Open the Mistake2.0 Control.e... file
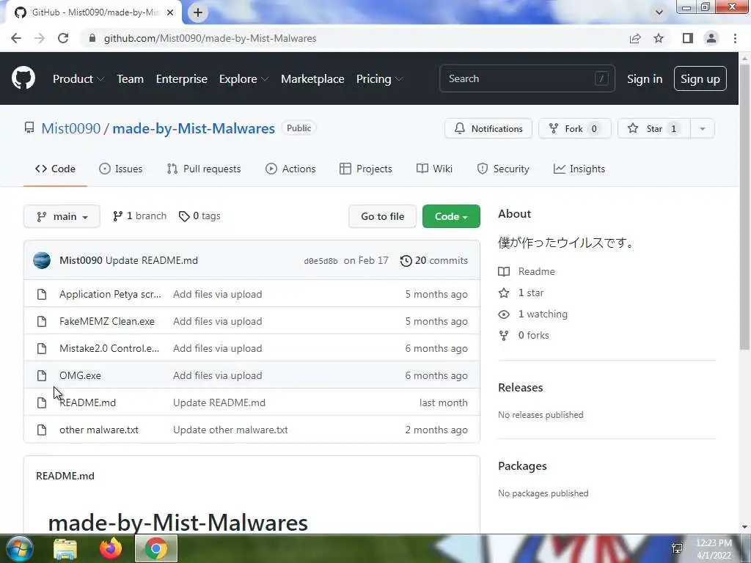Viewport: 751px width, 563px height. click(109, 348)
